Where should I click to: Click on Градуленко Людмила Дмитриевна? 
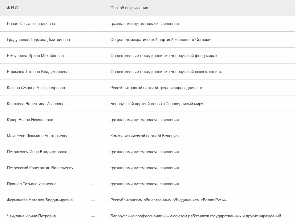[38, 40]
